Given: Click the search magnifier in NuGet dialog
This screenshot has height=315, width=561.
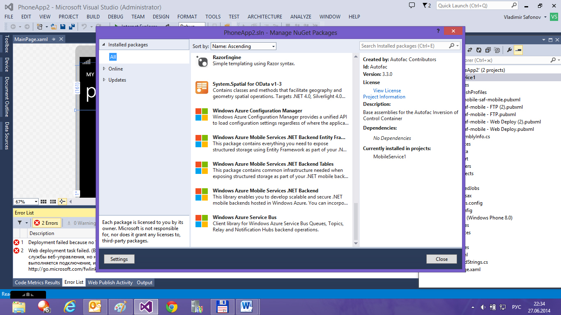Looking at the screenshot, I should tap(451, 46).
